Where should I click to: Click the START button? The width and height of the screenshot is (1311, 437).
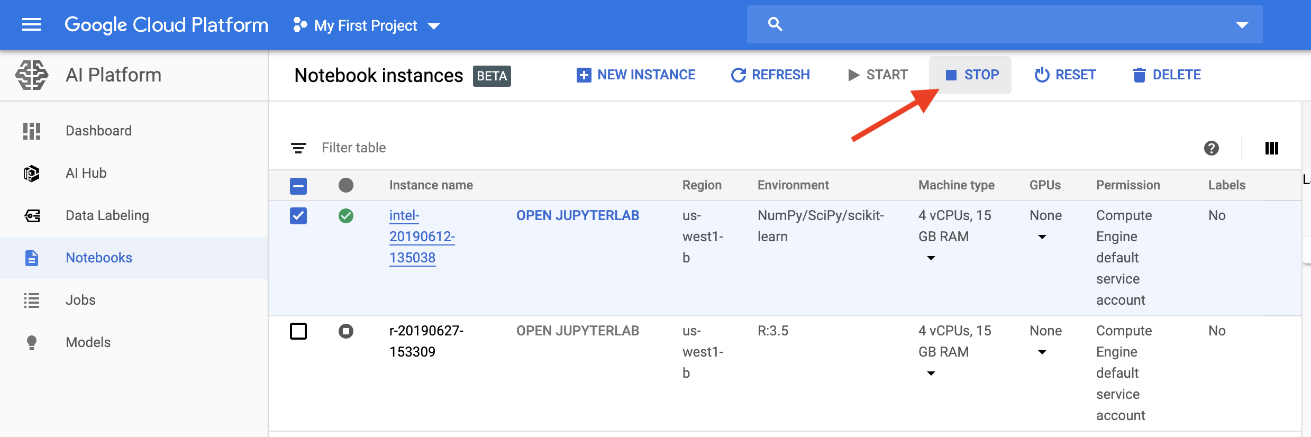[878, 75]
